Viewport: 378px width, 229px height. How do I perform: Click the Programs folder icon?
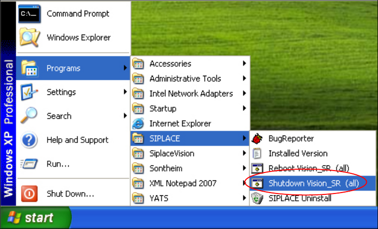tap(29, 68)
